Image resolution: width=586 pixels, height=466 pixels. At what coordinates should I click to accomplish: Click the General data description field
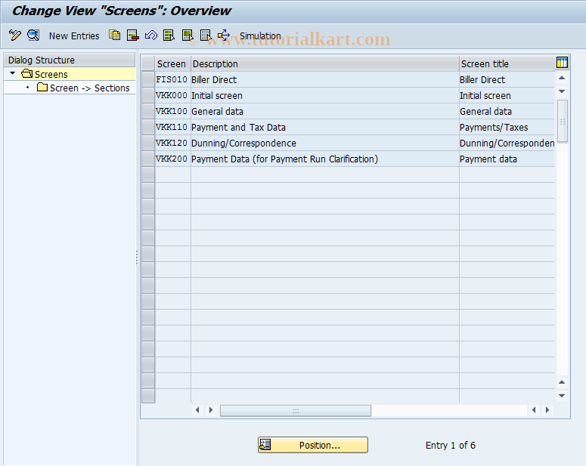(325, 111)
